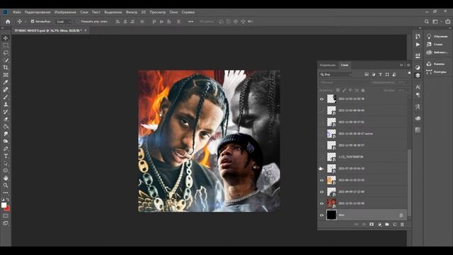Click the trash icon to delete layer
453x255 pixels.
coord(402,225)
